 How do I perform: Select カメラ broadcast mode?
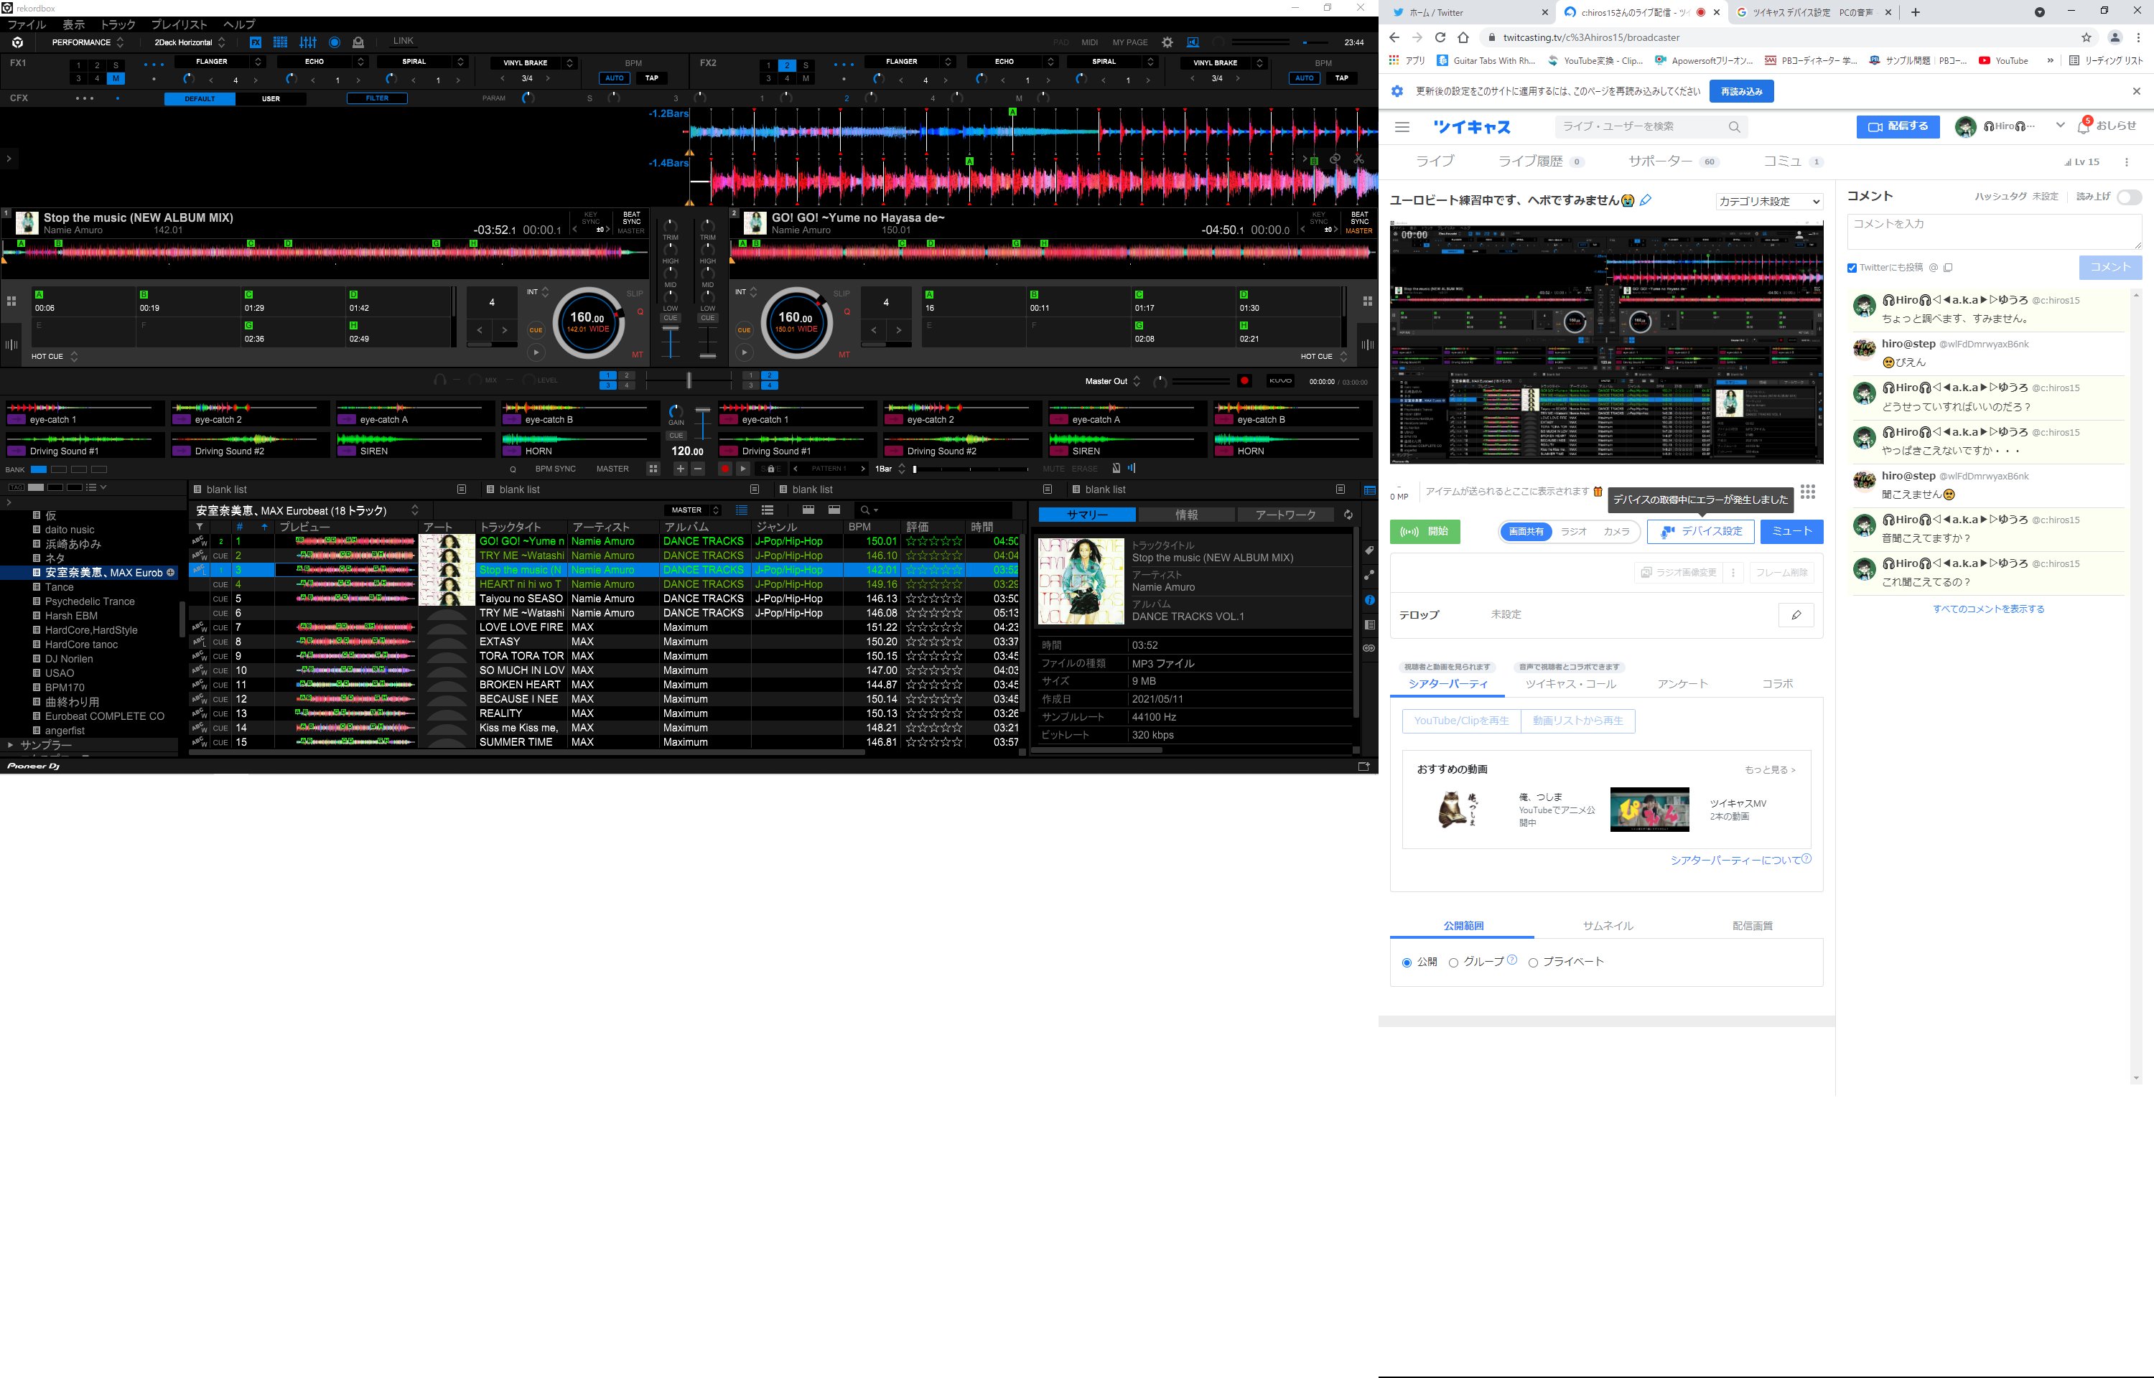tap(1616, 532)
